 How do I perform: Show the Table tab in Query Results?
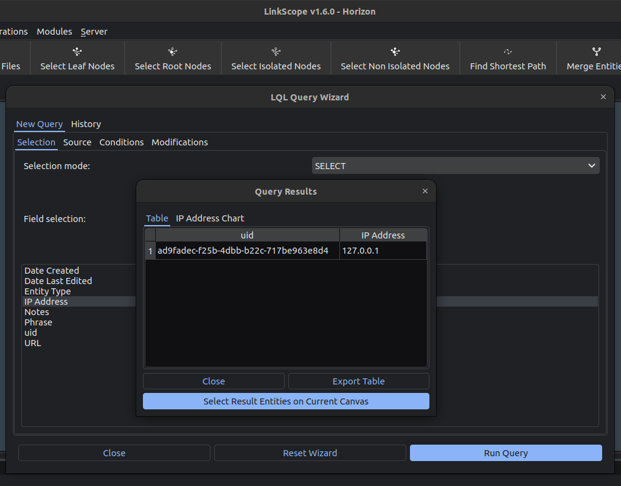pos(157,218)
